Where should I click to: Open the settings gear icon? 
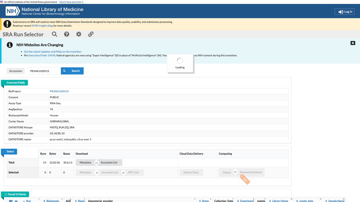79,34
